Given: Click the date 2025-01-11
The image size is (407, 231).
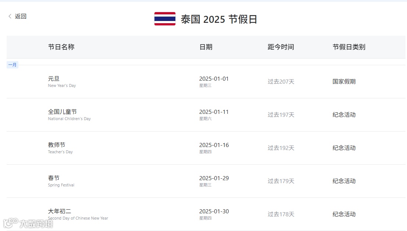Looking at the screenshot, I should point(214,112).
